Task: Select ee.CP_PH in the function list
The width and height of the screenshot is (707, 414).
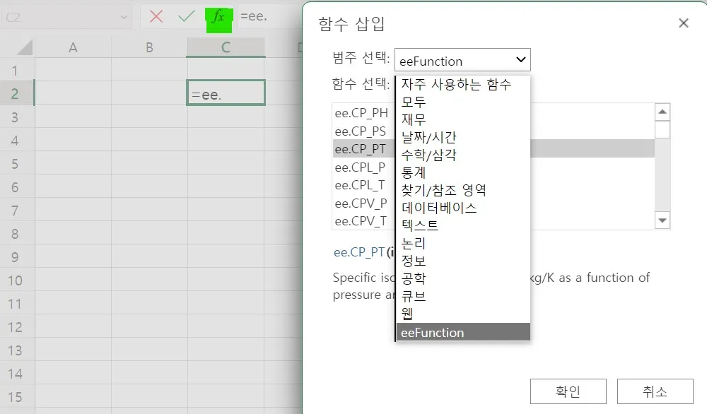Action: coord(361,112)
